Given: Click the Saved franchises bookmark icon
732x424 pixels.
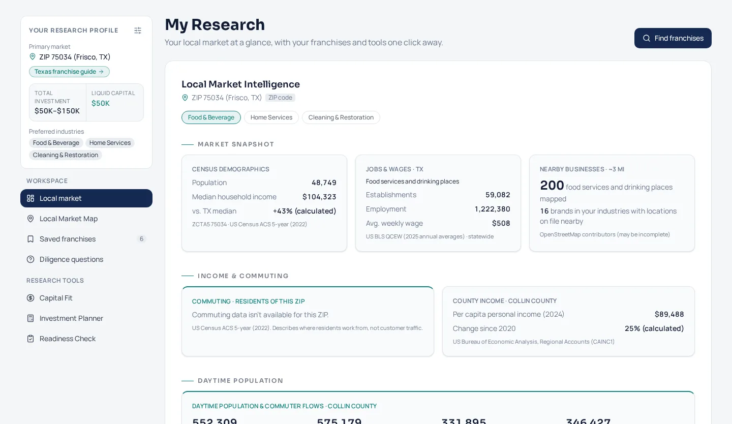Looking at the screenshot, I should pos(30,239).
